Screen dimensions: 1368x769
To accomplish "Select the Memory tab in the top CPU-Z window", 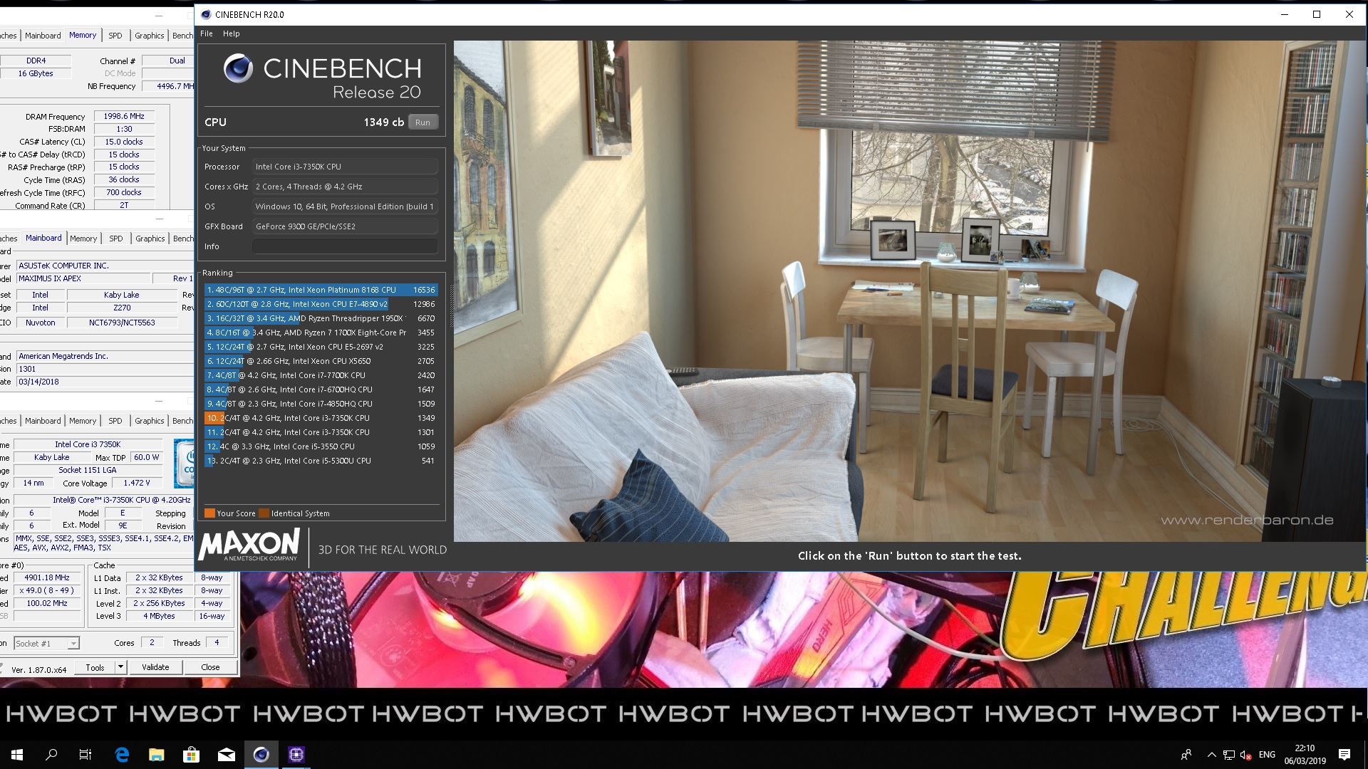I will point(83,35).
